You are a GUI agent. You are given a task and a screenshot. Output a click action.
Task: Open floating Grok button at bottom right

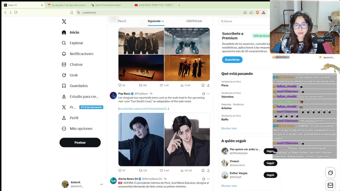pos(330,173)
